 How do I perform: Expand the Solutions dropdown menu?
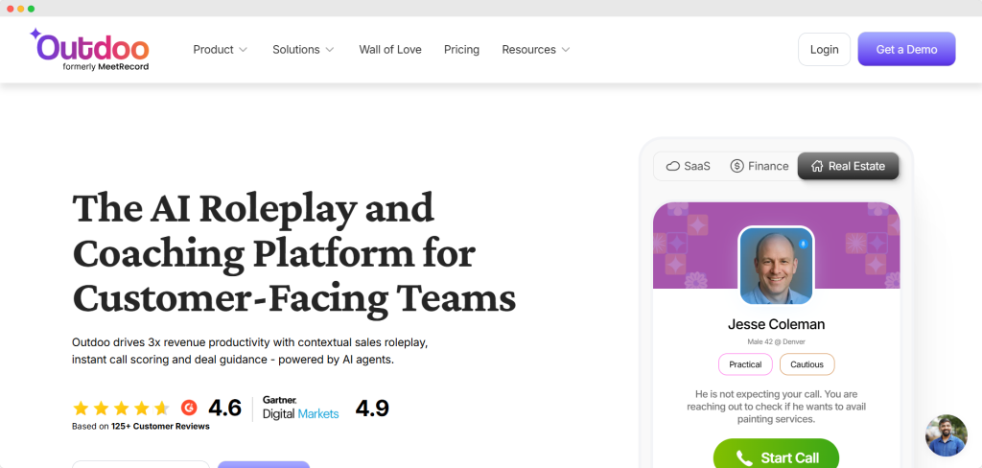[x=303, y=50]
